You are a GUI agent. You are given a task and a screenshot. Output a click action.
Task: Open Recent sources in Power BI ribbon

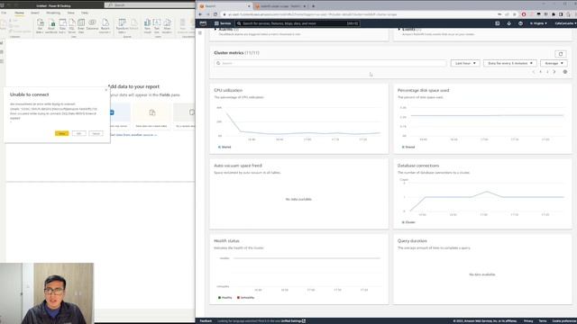(105, 26)
